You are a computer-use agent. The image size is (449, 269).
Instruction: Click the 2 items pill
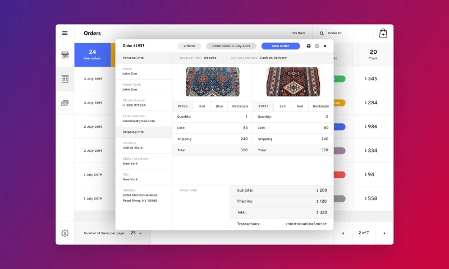click(189, 46)
